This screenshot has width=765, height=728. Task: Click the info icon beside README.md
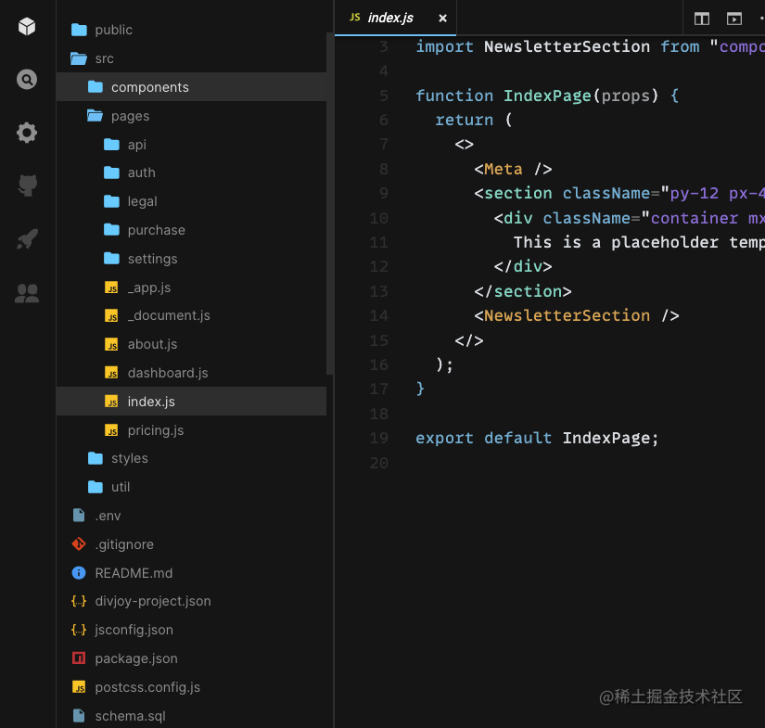(x=79, y=572)
